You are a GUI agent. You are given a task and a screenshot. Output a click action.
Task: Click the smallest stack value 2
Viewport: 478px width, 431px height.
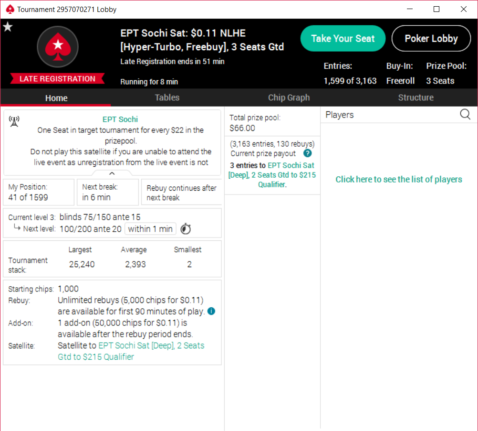click(x=189, y=264)
